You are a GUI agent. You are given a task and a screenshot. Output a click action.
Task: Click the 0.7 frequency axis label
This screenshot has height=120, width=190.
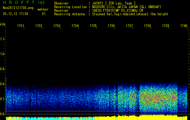point(3,99)
